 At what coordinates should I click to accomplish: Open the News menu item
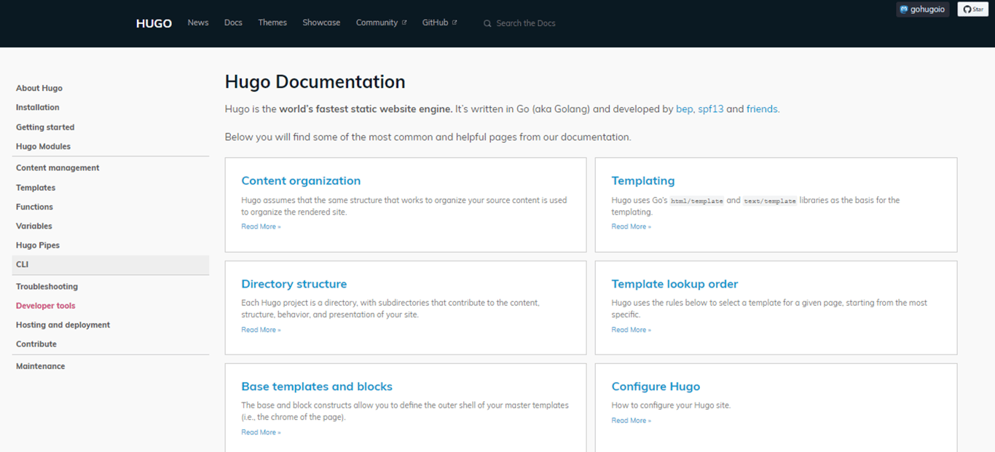tap(198, 23)
